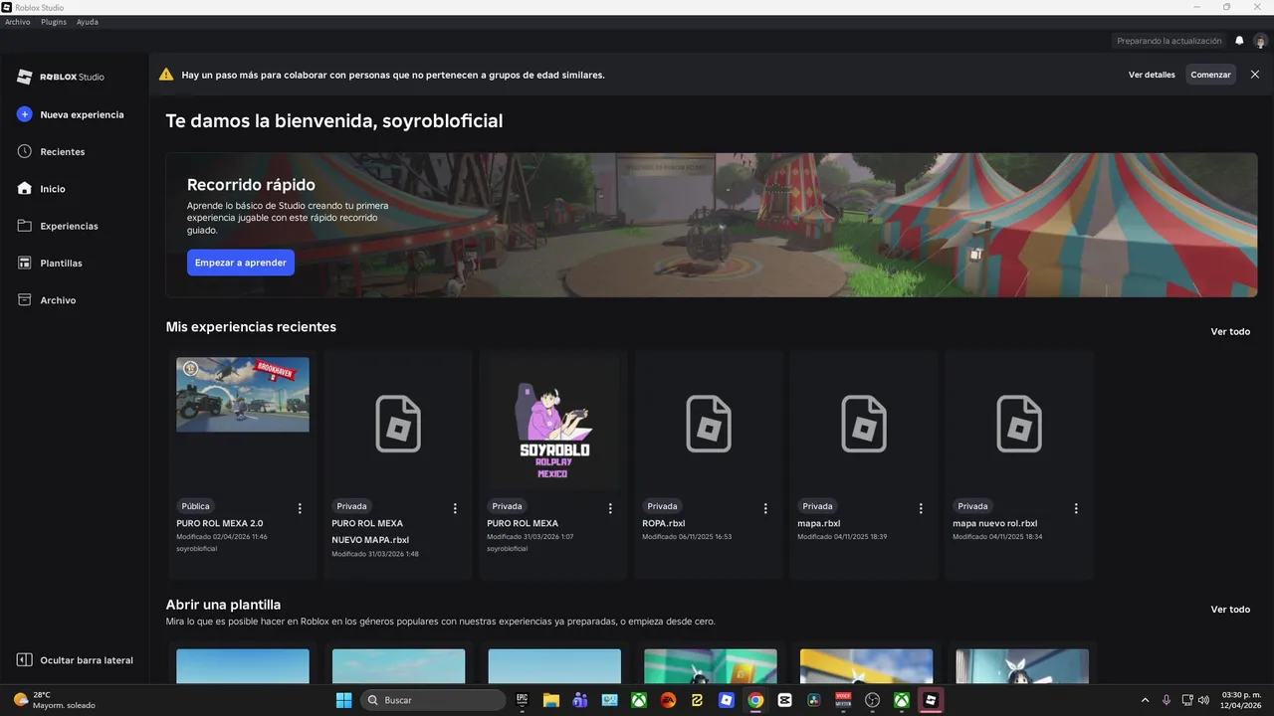This screenshot has height=716, width=1274.
Task: Open options menu for PURO ROL MEXA 2.0
Action: pos(300,508)
